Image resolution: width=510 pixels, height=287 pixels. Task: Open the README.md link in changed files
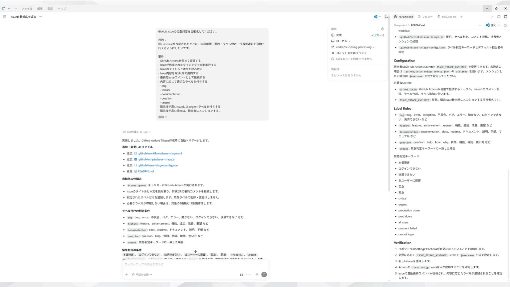point(144,172)
